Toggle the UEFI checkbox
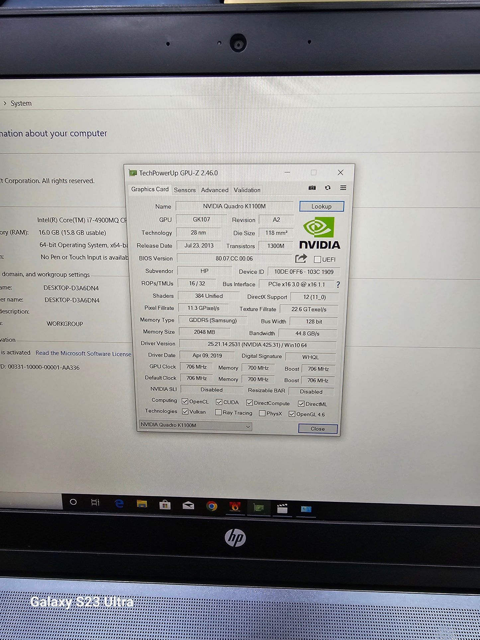The width and height of the screenshot is (480, 640). coord(317,259)
